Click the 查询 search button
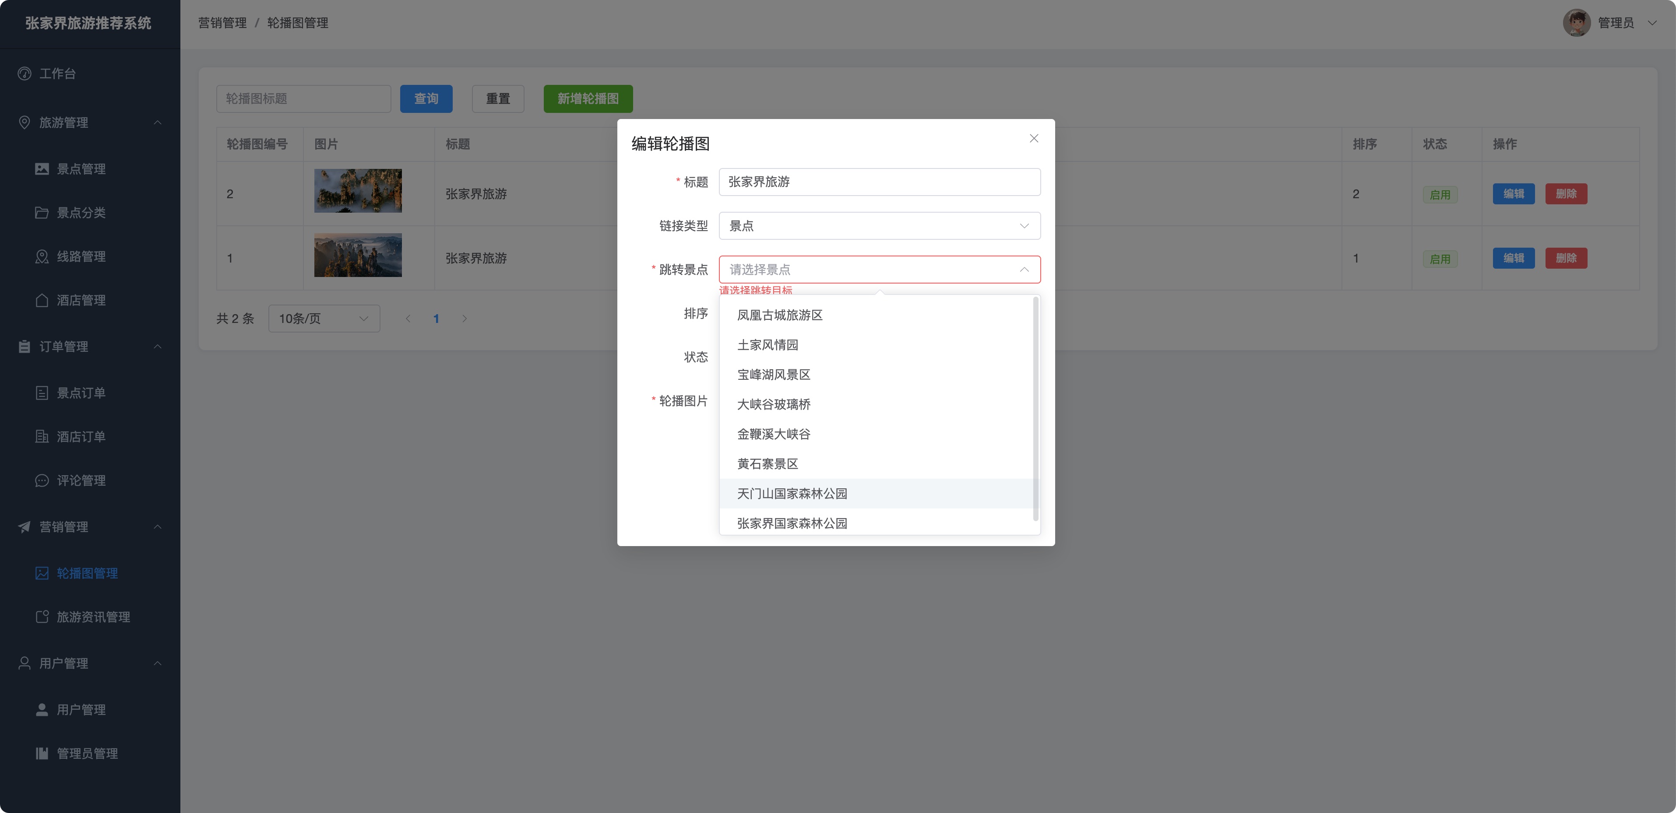The height and width of the screenshot is (813, 1676). pyautogui.click(x=426, y=99)
